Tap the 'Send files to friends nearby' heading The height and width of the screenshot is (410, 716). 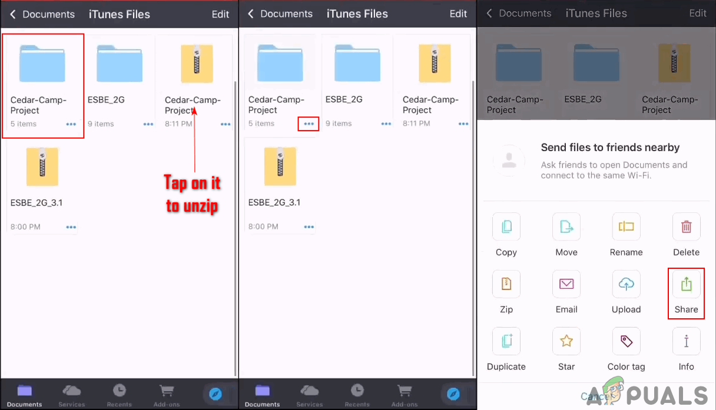tap(611, 148)
